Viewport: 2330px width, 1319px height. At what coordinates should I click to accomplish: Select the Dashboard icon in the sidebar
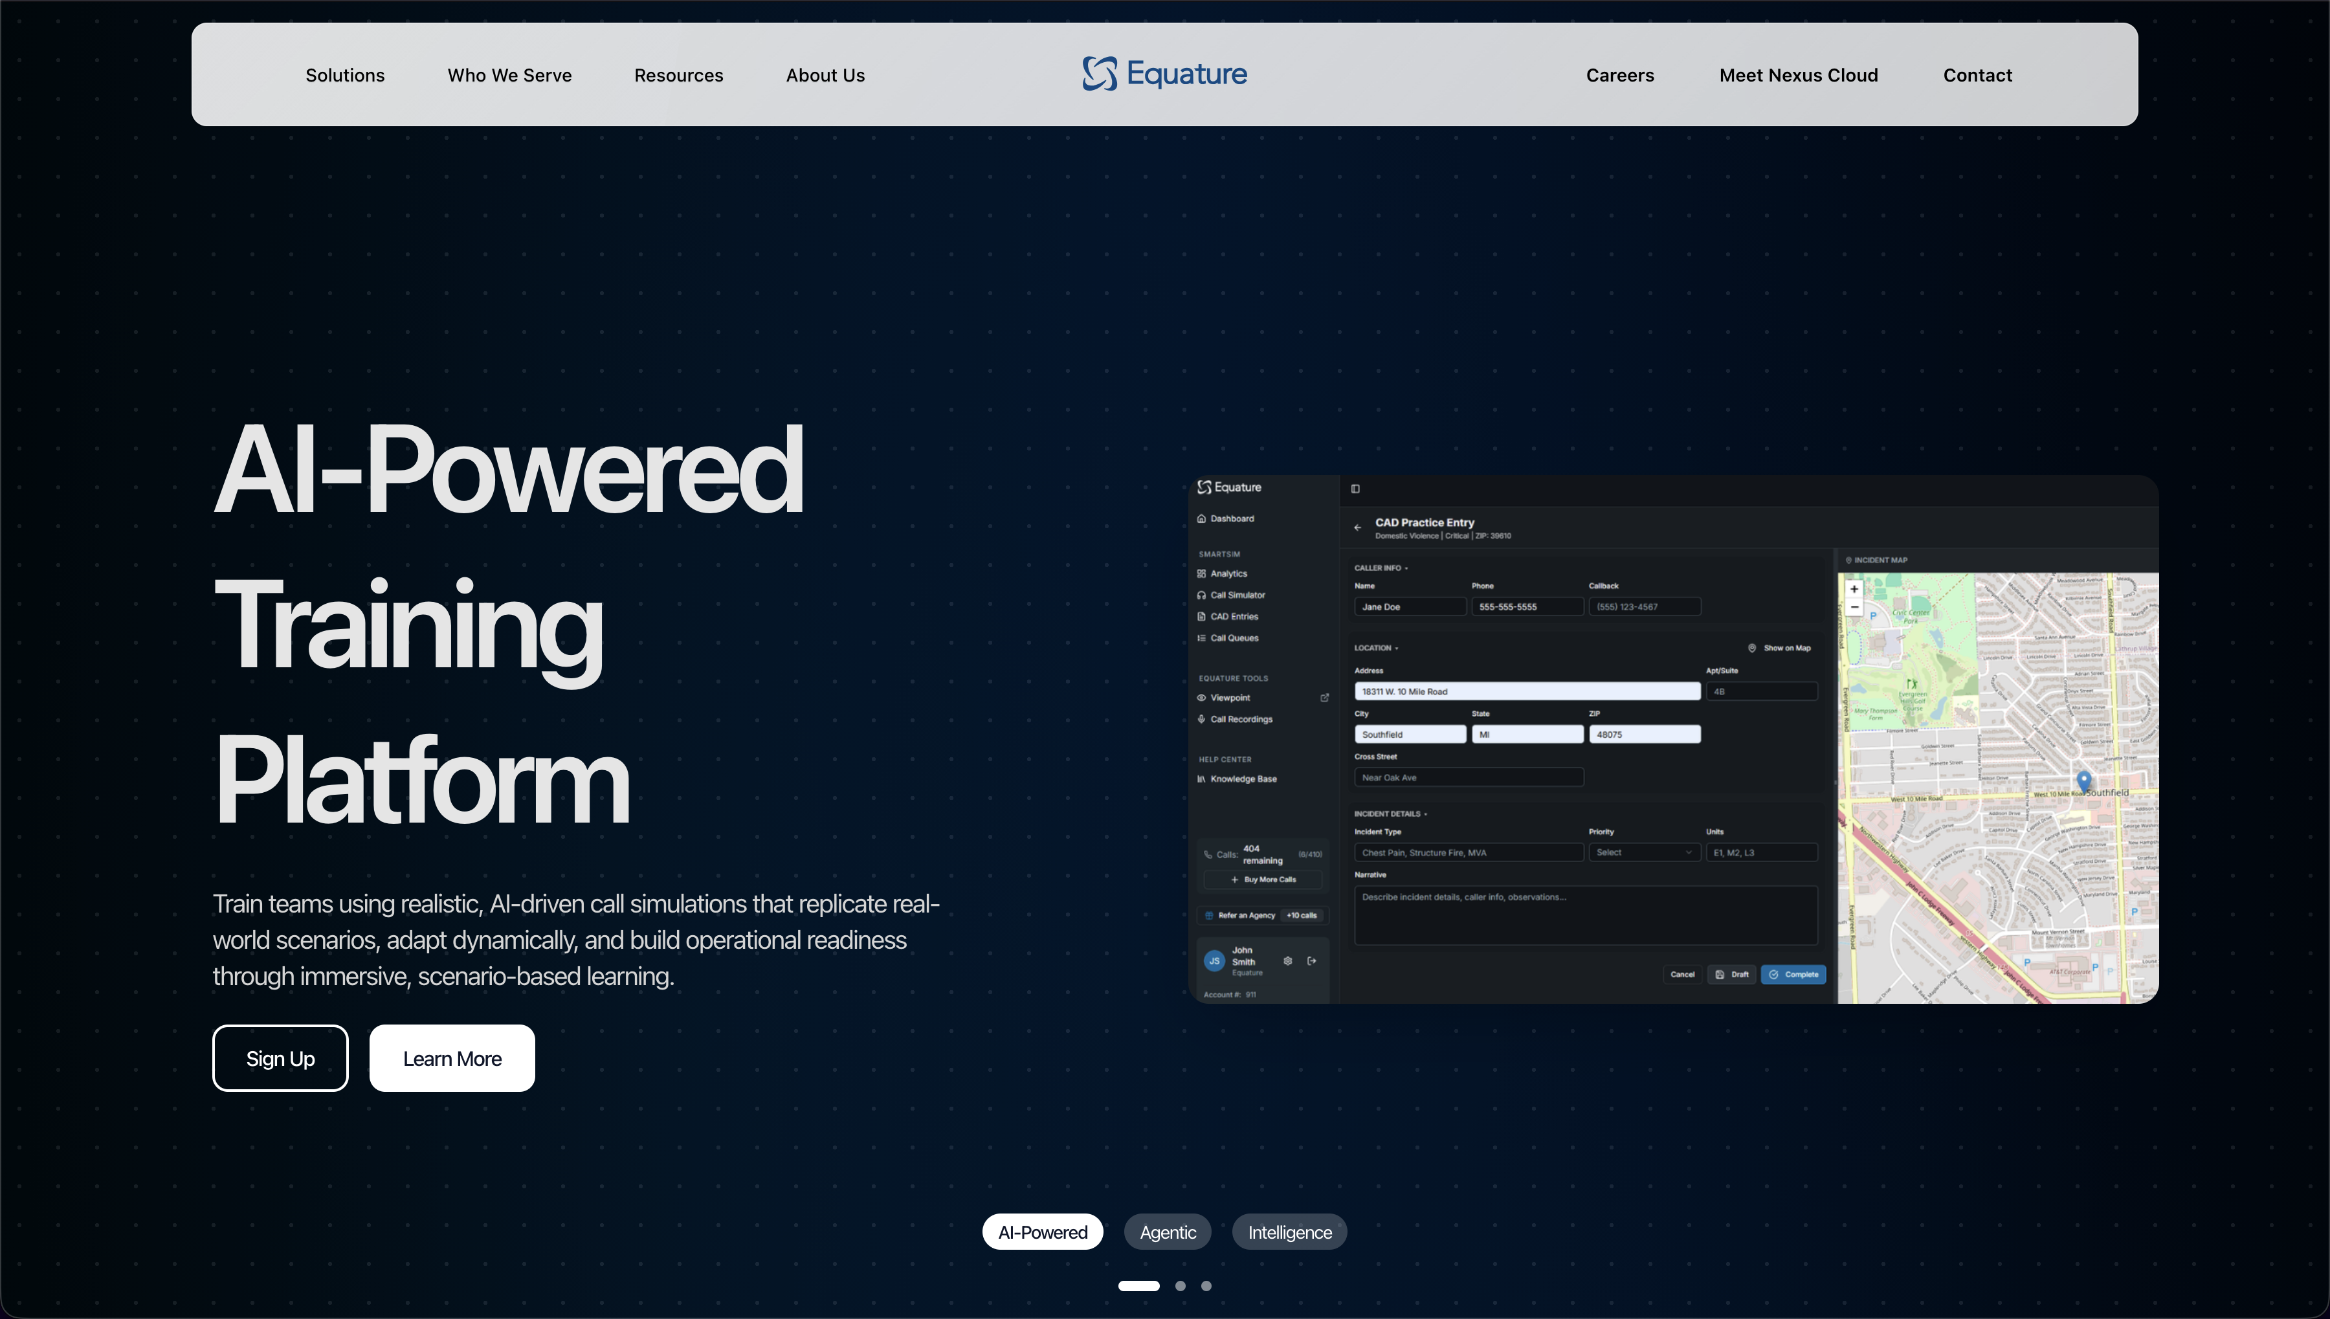(1202, 518)
